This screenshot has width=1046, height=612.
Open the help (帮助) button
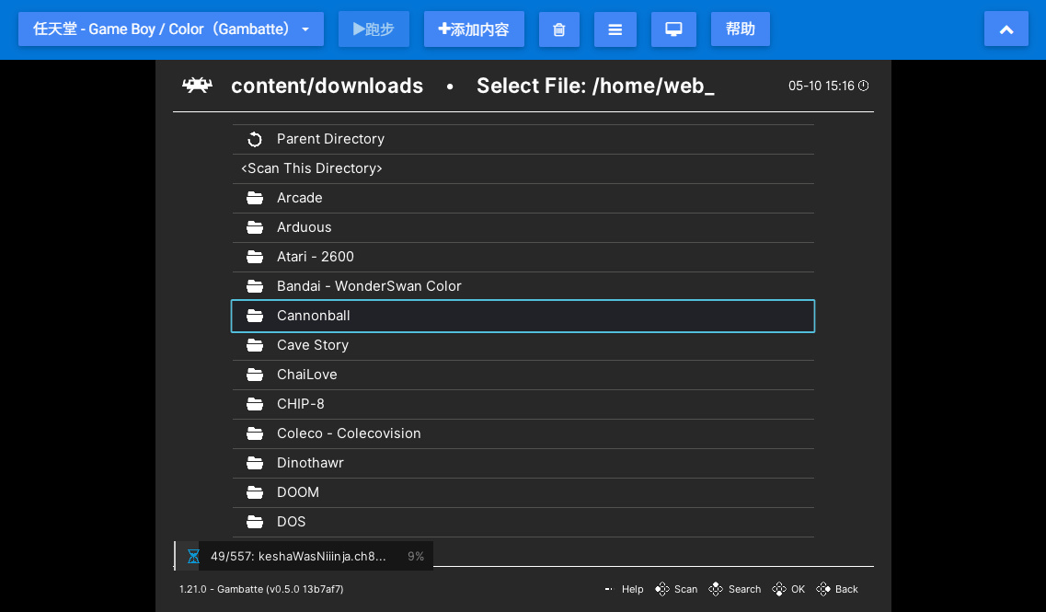coord(741,29)
